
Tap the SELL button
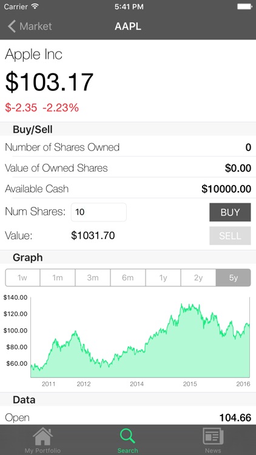(x=230, y=235)
